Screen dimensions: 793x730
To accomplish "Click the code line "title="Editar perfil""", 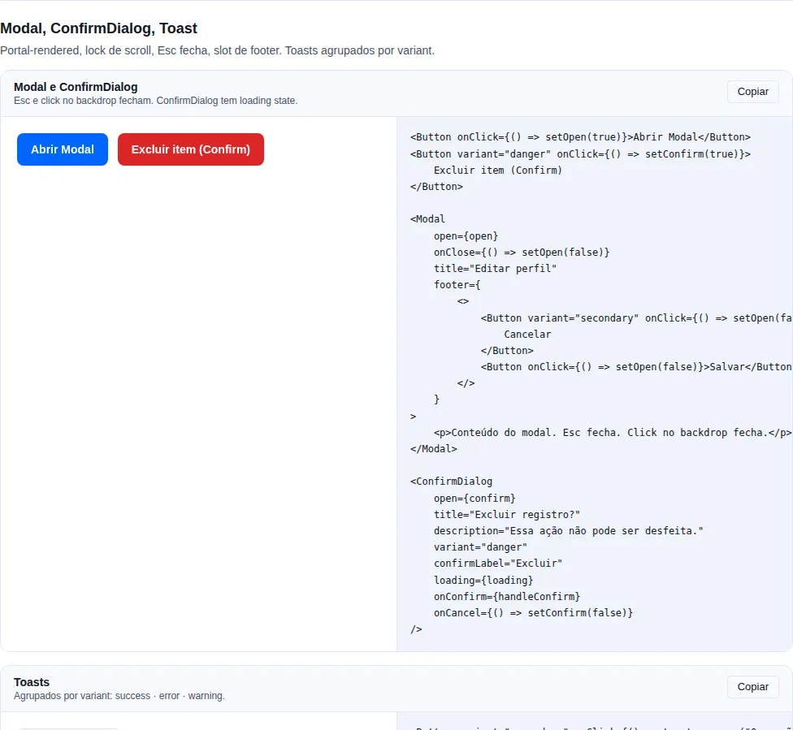I will (495, 269).
